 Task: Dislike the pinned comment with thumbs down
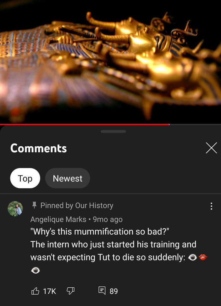click(x=70, y=291)
